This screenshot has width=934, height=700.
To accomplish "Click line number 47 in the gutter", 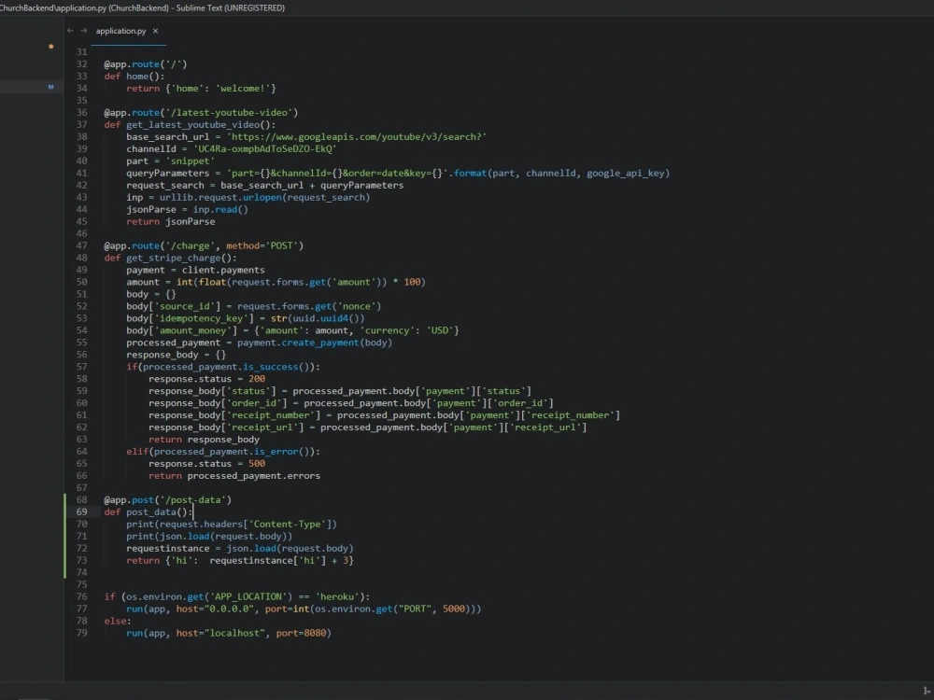I will point(81,245).
